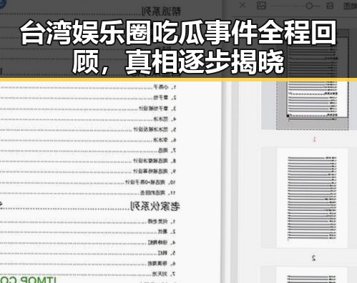Open contents entry numbered 8
The width and height of the screenshot is (357, 283).
155,161
